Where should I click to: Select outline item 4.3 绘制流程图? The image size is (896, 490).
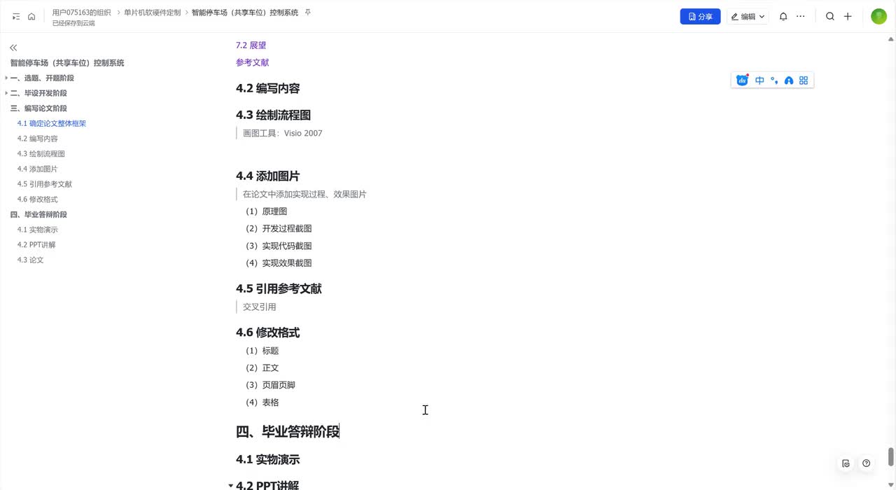[x=41, y=154]
